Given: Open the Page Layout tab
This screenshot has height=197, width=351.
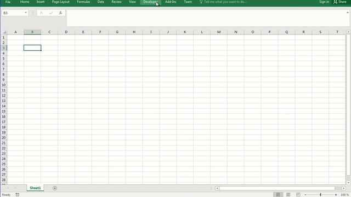Looking at the screenshot, I should point(60,2).
